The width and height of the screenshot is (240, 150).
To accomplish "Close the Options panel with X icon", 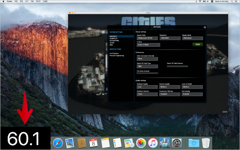I will 205,27.
